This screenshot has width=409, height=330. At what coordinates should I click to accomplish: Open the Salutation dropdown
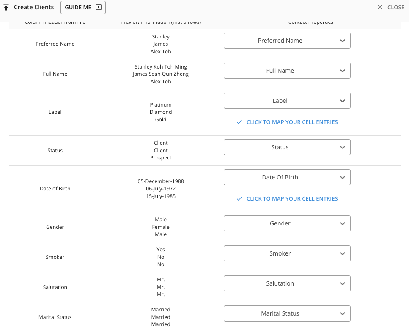click(287, 283)
